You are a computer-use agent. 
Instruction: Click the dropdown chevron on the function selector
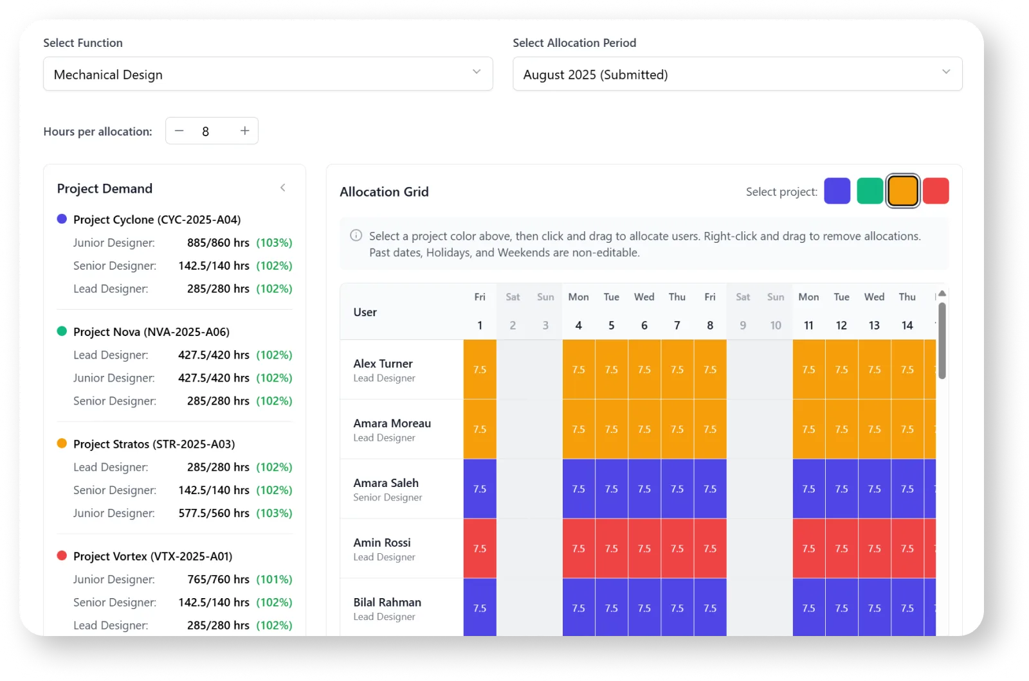477,72
